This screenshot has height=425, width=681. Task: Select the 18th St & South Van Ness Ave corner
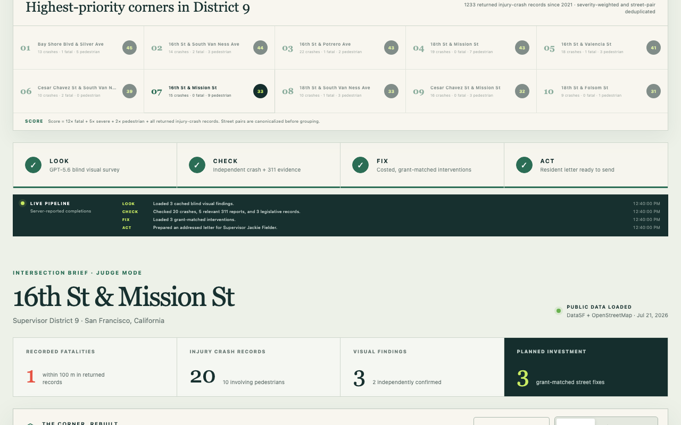coord(340,91)
